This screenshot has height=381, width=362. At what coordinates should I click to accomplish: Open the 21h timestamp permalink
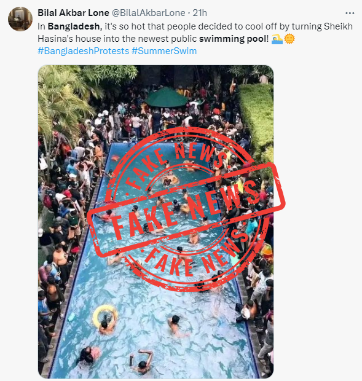tap(200, 13)
